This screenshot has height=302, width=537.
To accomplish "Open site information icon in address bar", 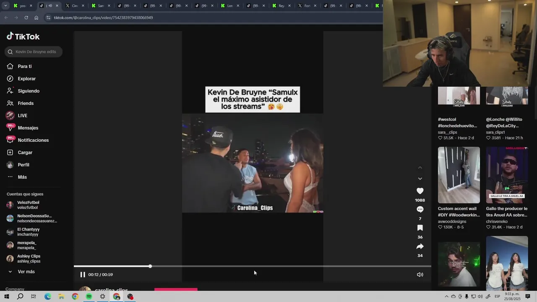I will (x=48, y=18).
